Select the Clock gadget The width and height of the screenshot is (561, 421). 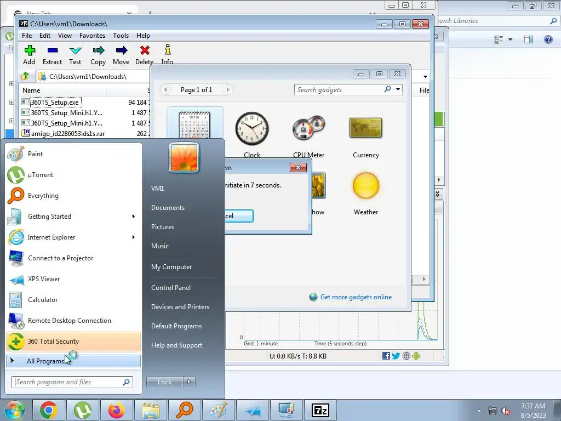point(252,135)
